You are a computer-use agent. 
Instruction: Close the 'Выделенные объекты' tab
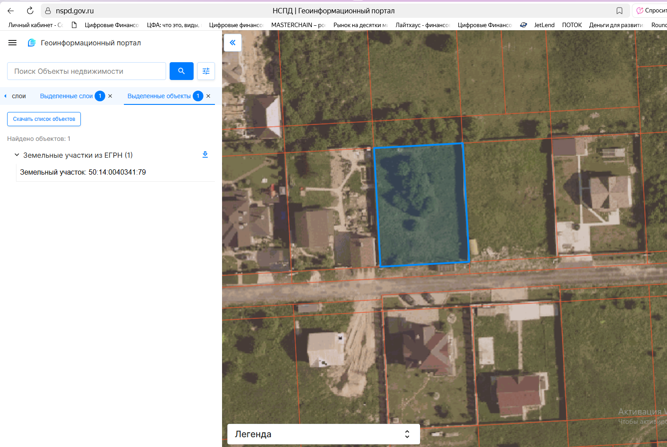pyautogui.click(x=208, y=96)
